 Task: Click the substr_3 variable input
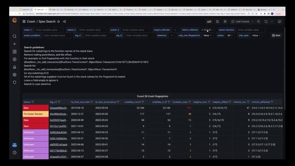135,30
